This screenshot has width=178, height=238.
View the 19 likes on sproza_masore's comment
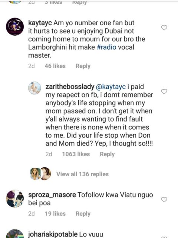click(55, 214)
